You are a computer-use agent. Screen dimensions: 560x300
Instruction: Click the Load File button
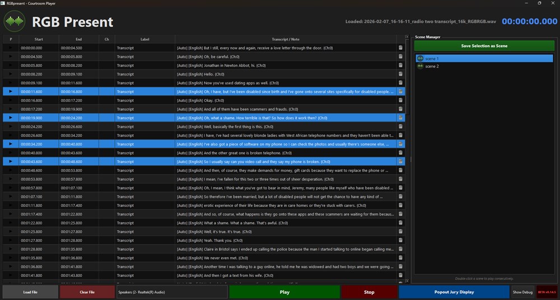(30, 292)
